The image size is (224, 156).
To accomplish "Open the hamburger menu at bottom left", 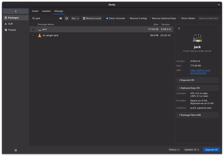I will (x=16, y=150).
